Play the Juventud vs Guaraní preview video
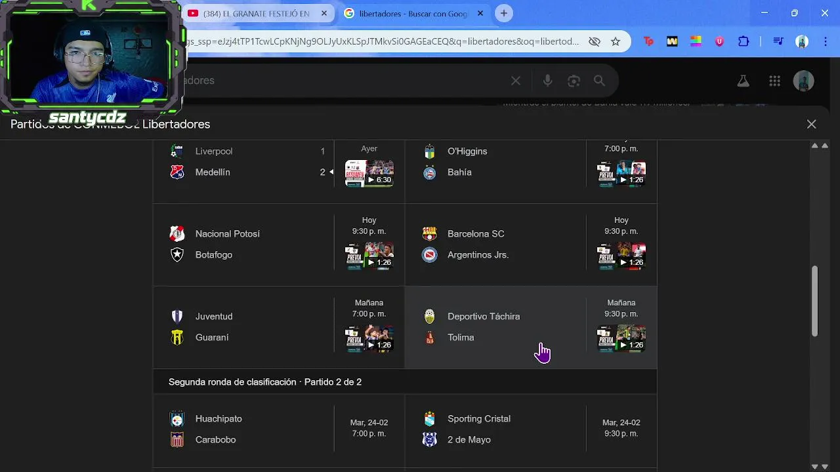The image size is (840, 472). [369, 339]
